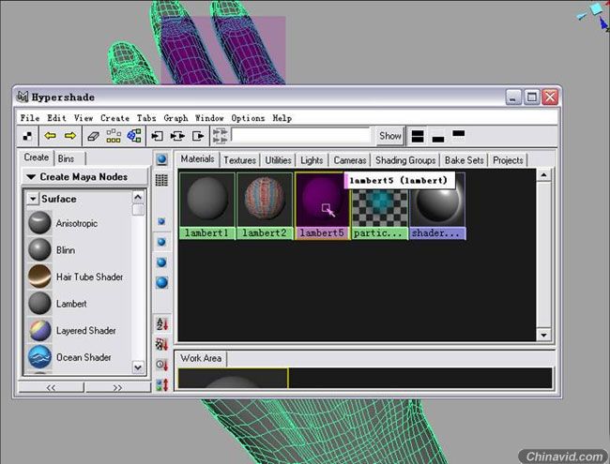
Task: Switch to the Materials tab
Action: [197, 159]
